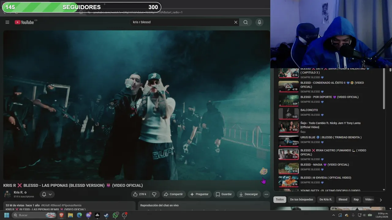Screen dimensions: 392x220
Task: Click the sync tray icon
Action: 341,215
